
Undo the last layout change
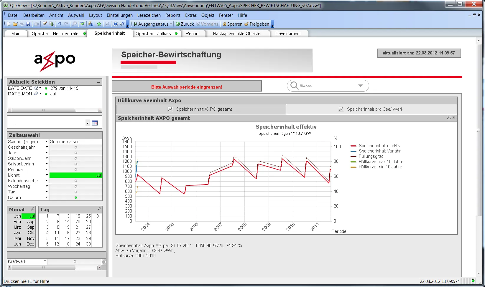pyautogui.click(x=60, y=24)
